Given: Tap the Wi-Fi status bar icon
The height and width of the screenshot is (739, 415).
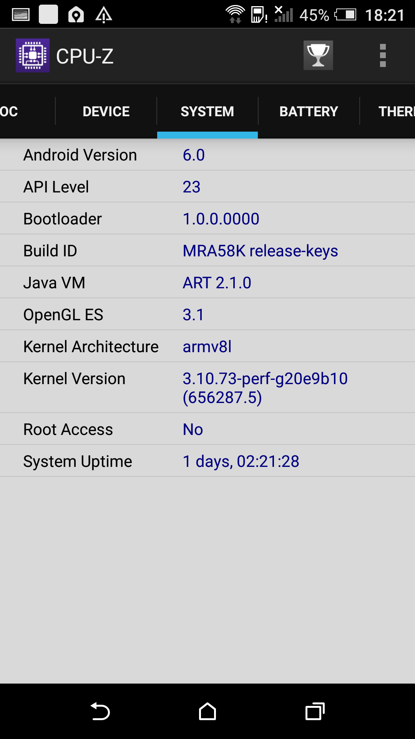Looking at the screenshot, I should 235,15.
